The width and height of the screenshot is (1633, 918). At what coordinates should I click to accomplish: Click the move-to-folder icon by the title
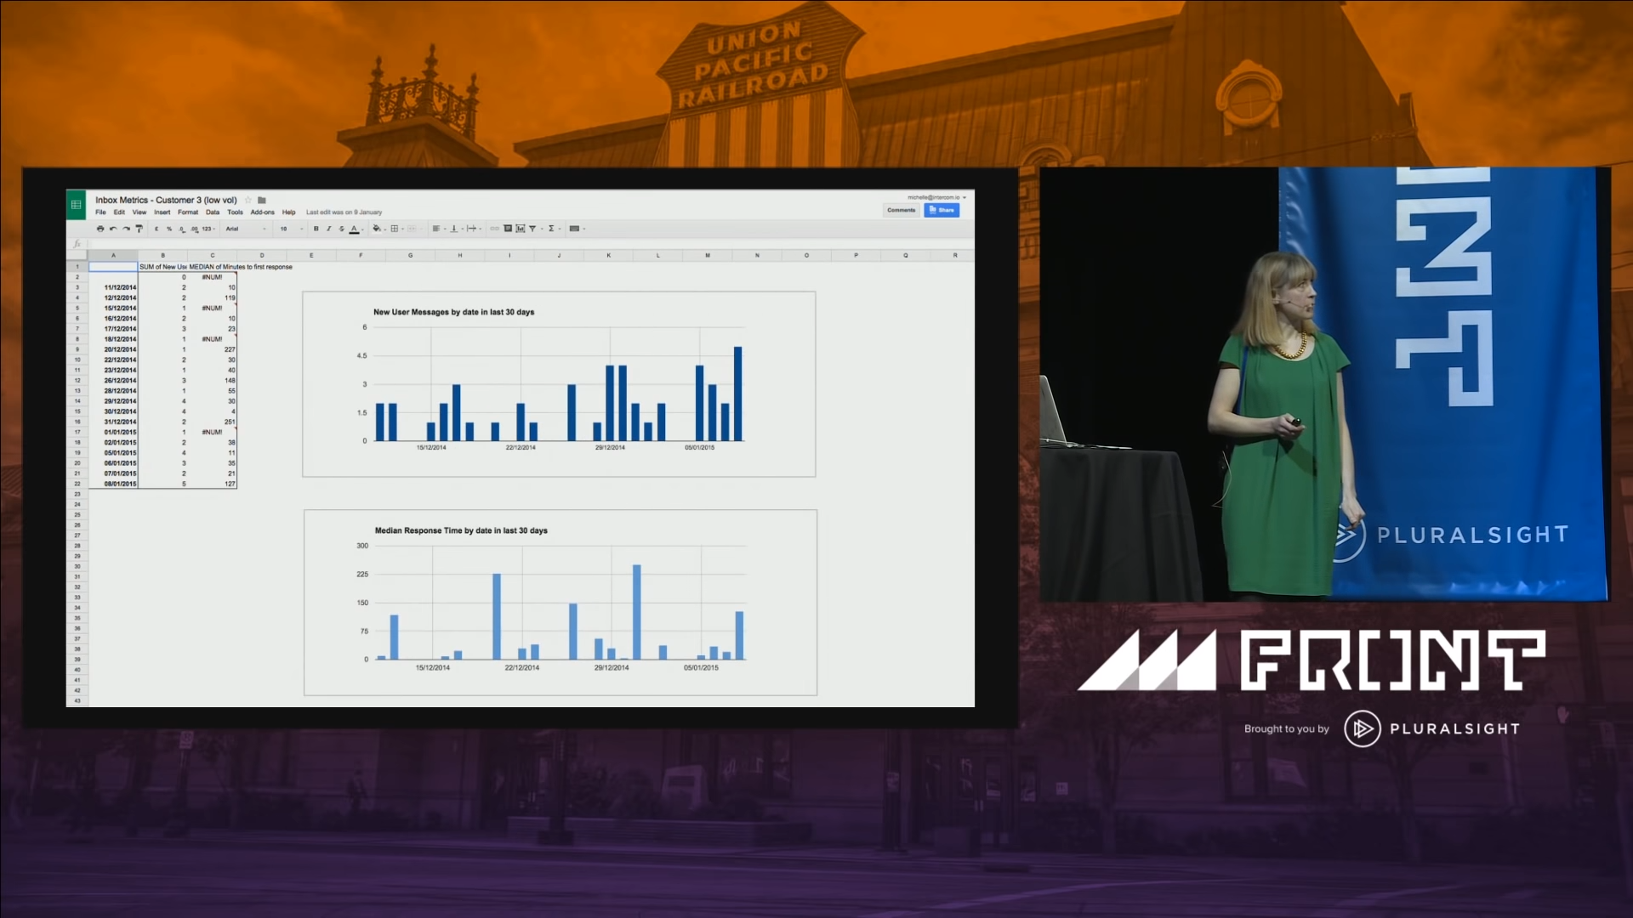(x=262, y=201)
